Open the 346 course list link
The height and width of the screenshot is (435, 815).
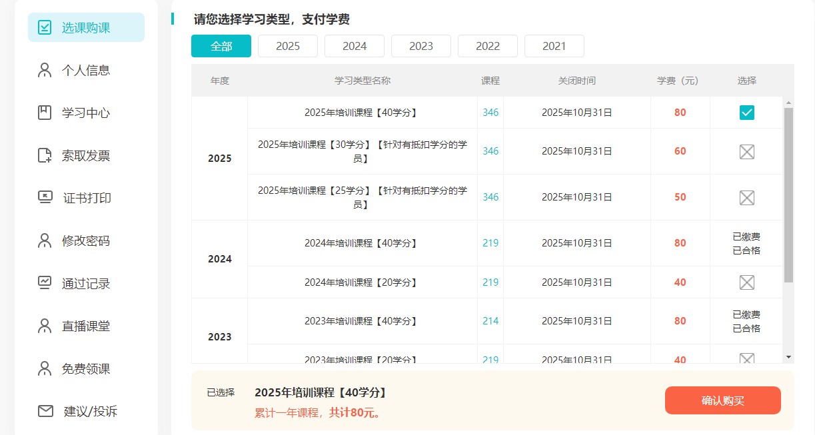[x=490, y=113]
